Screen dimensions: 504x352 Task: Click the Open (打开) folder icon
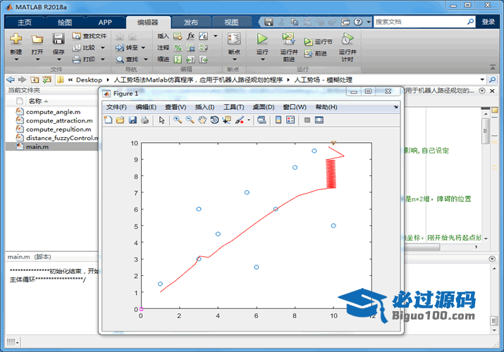[37, 39]
